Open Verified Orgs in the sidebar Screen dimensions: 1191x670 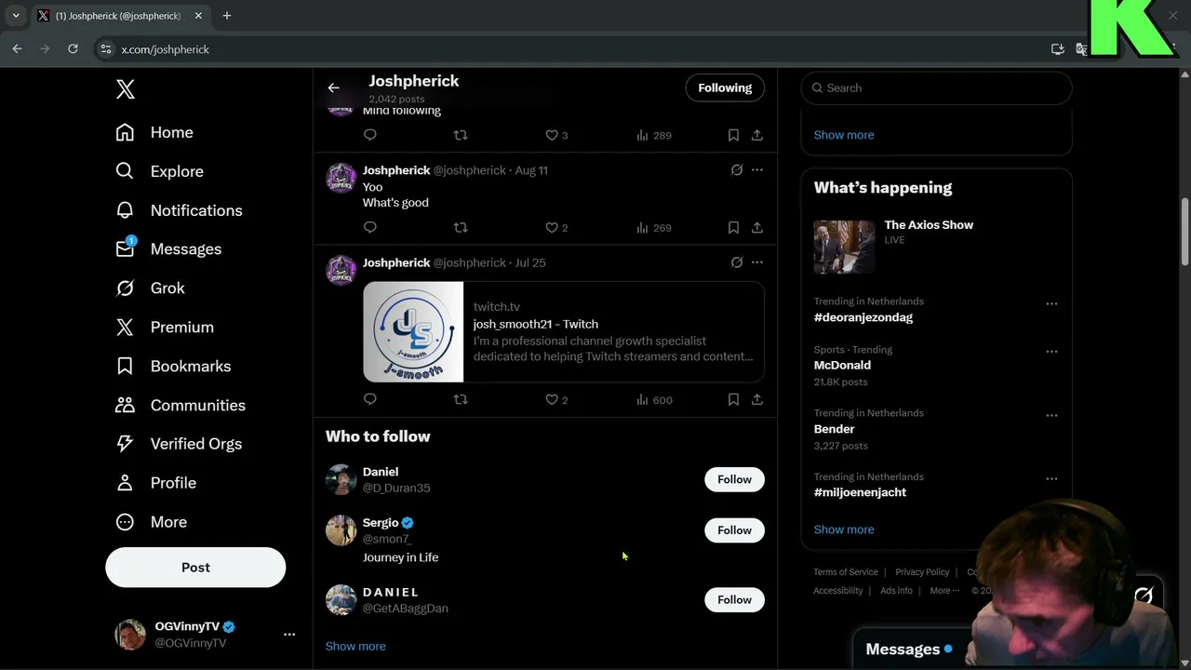pyautogui.click(x=179, y=444)
